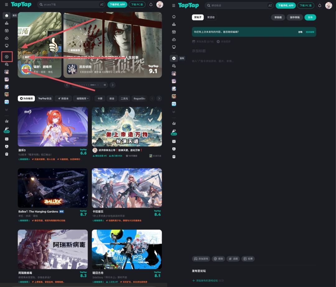Select the 新版本 tab
Image resolution: width=336 pixels, height=287 pixels.
(63, 98)
